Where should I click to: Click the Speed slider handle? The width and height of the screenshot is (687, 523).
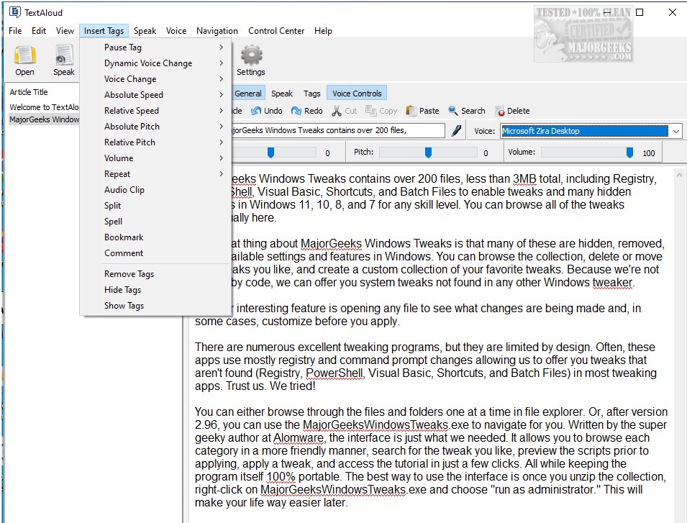(x=270, y=152)
